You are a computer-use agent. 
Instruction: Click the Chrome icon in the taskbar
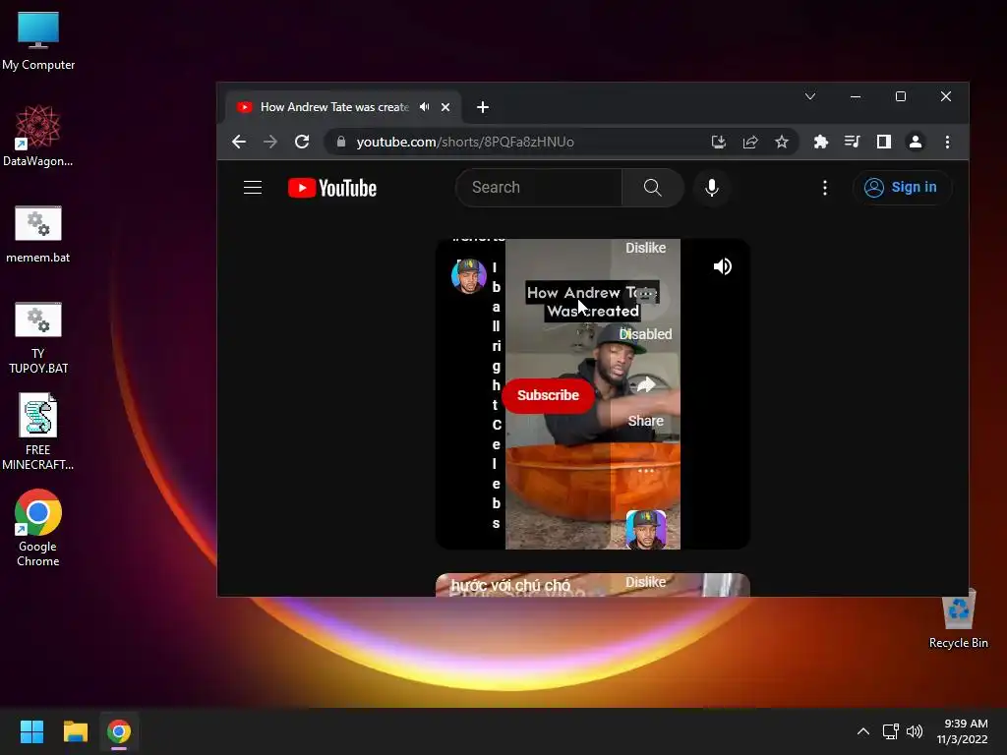(x=119, y=731)
